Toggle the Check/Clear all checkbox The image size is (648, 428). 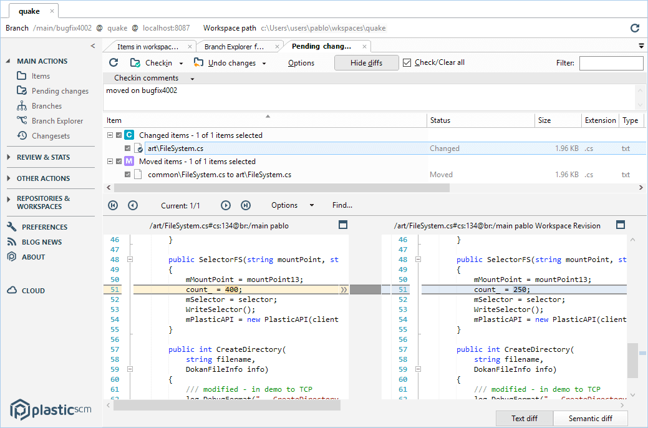pyautogui.click(x=407, y=62)
